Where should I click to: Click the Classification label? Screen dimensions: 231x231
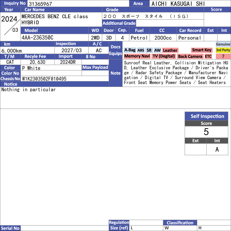pos(180,223)
